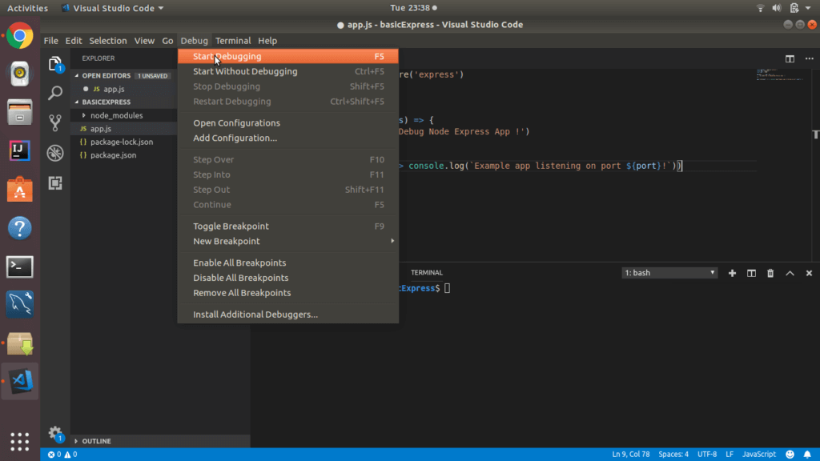Image resolution: width=820 pixels, height=461 pixels.
Task: Launch Google Chrome from the dock
Action: point(20,36)
